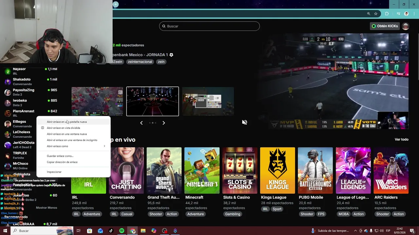Open Shakadoto channel in sidebar

pyautogui.click(x=31, y=82)
